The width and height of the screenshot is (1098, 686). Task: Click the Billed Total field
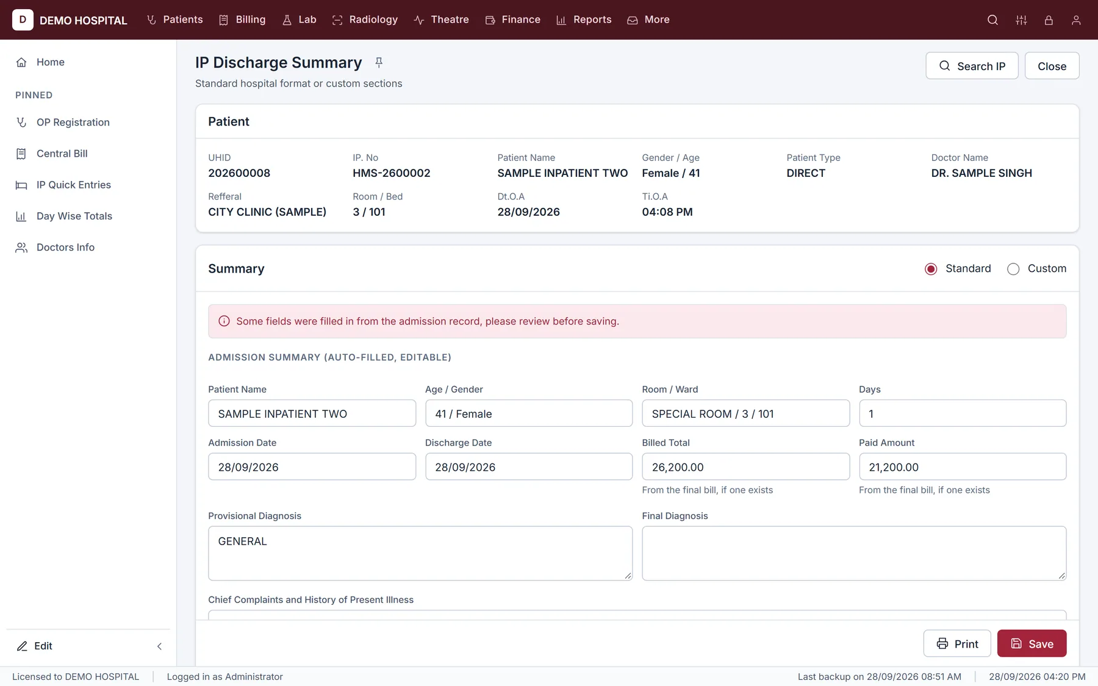tap(745, 466)
